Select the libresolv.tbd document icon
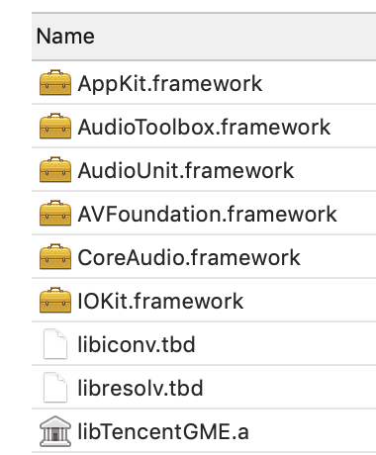The height and width of the screenshot is (455, 376). 55,387
